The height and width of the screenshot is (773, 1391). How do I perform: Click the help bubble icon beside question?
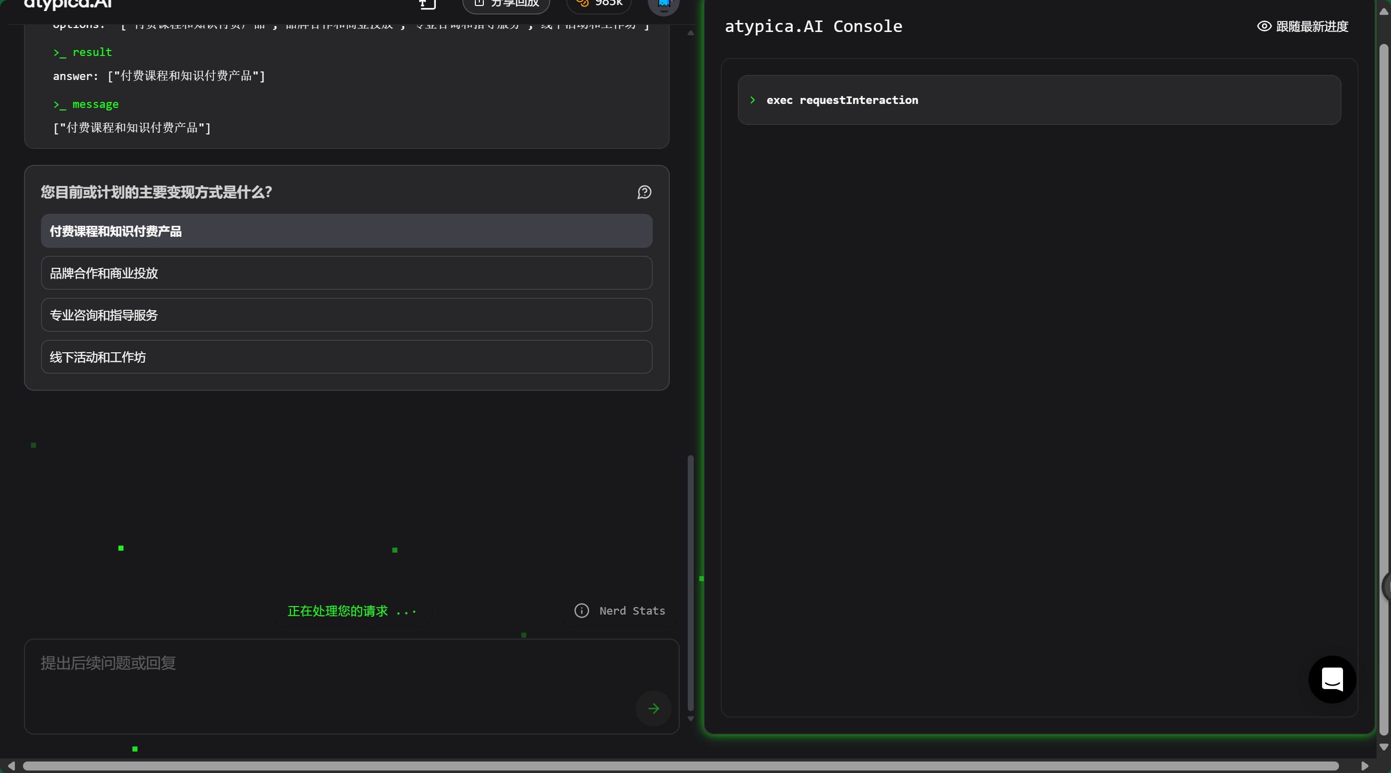pyautogui.click(x=644, y=192)
